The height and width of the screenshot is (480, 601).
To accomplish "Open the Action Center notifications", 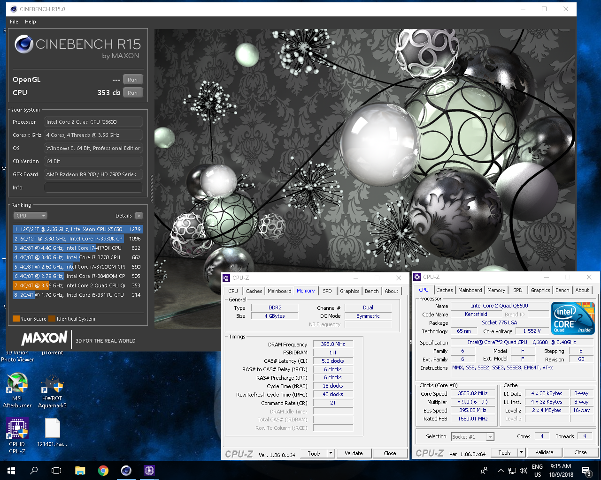I will 586,471.
